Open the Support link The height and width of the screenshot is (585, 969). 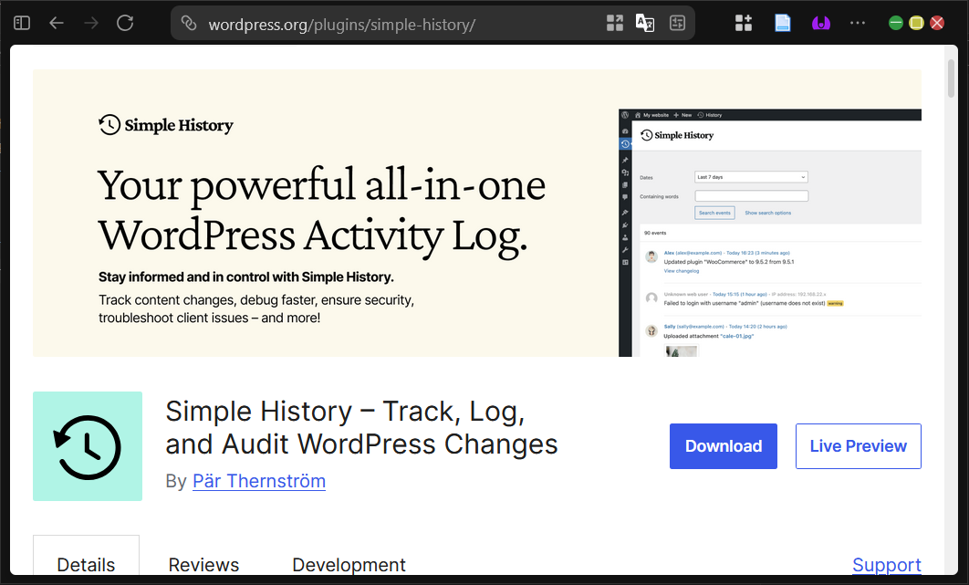coord(887,565)
